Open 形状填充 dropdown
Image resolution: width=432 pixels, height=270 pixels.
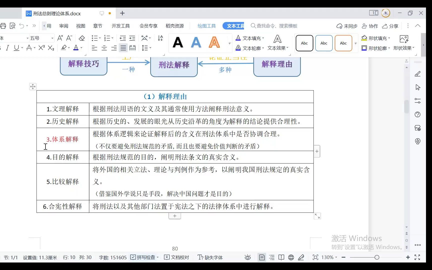(x=376, y=38)
